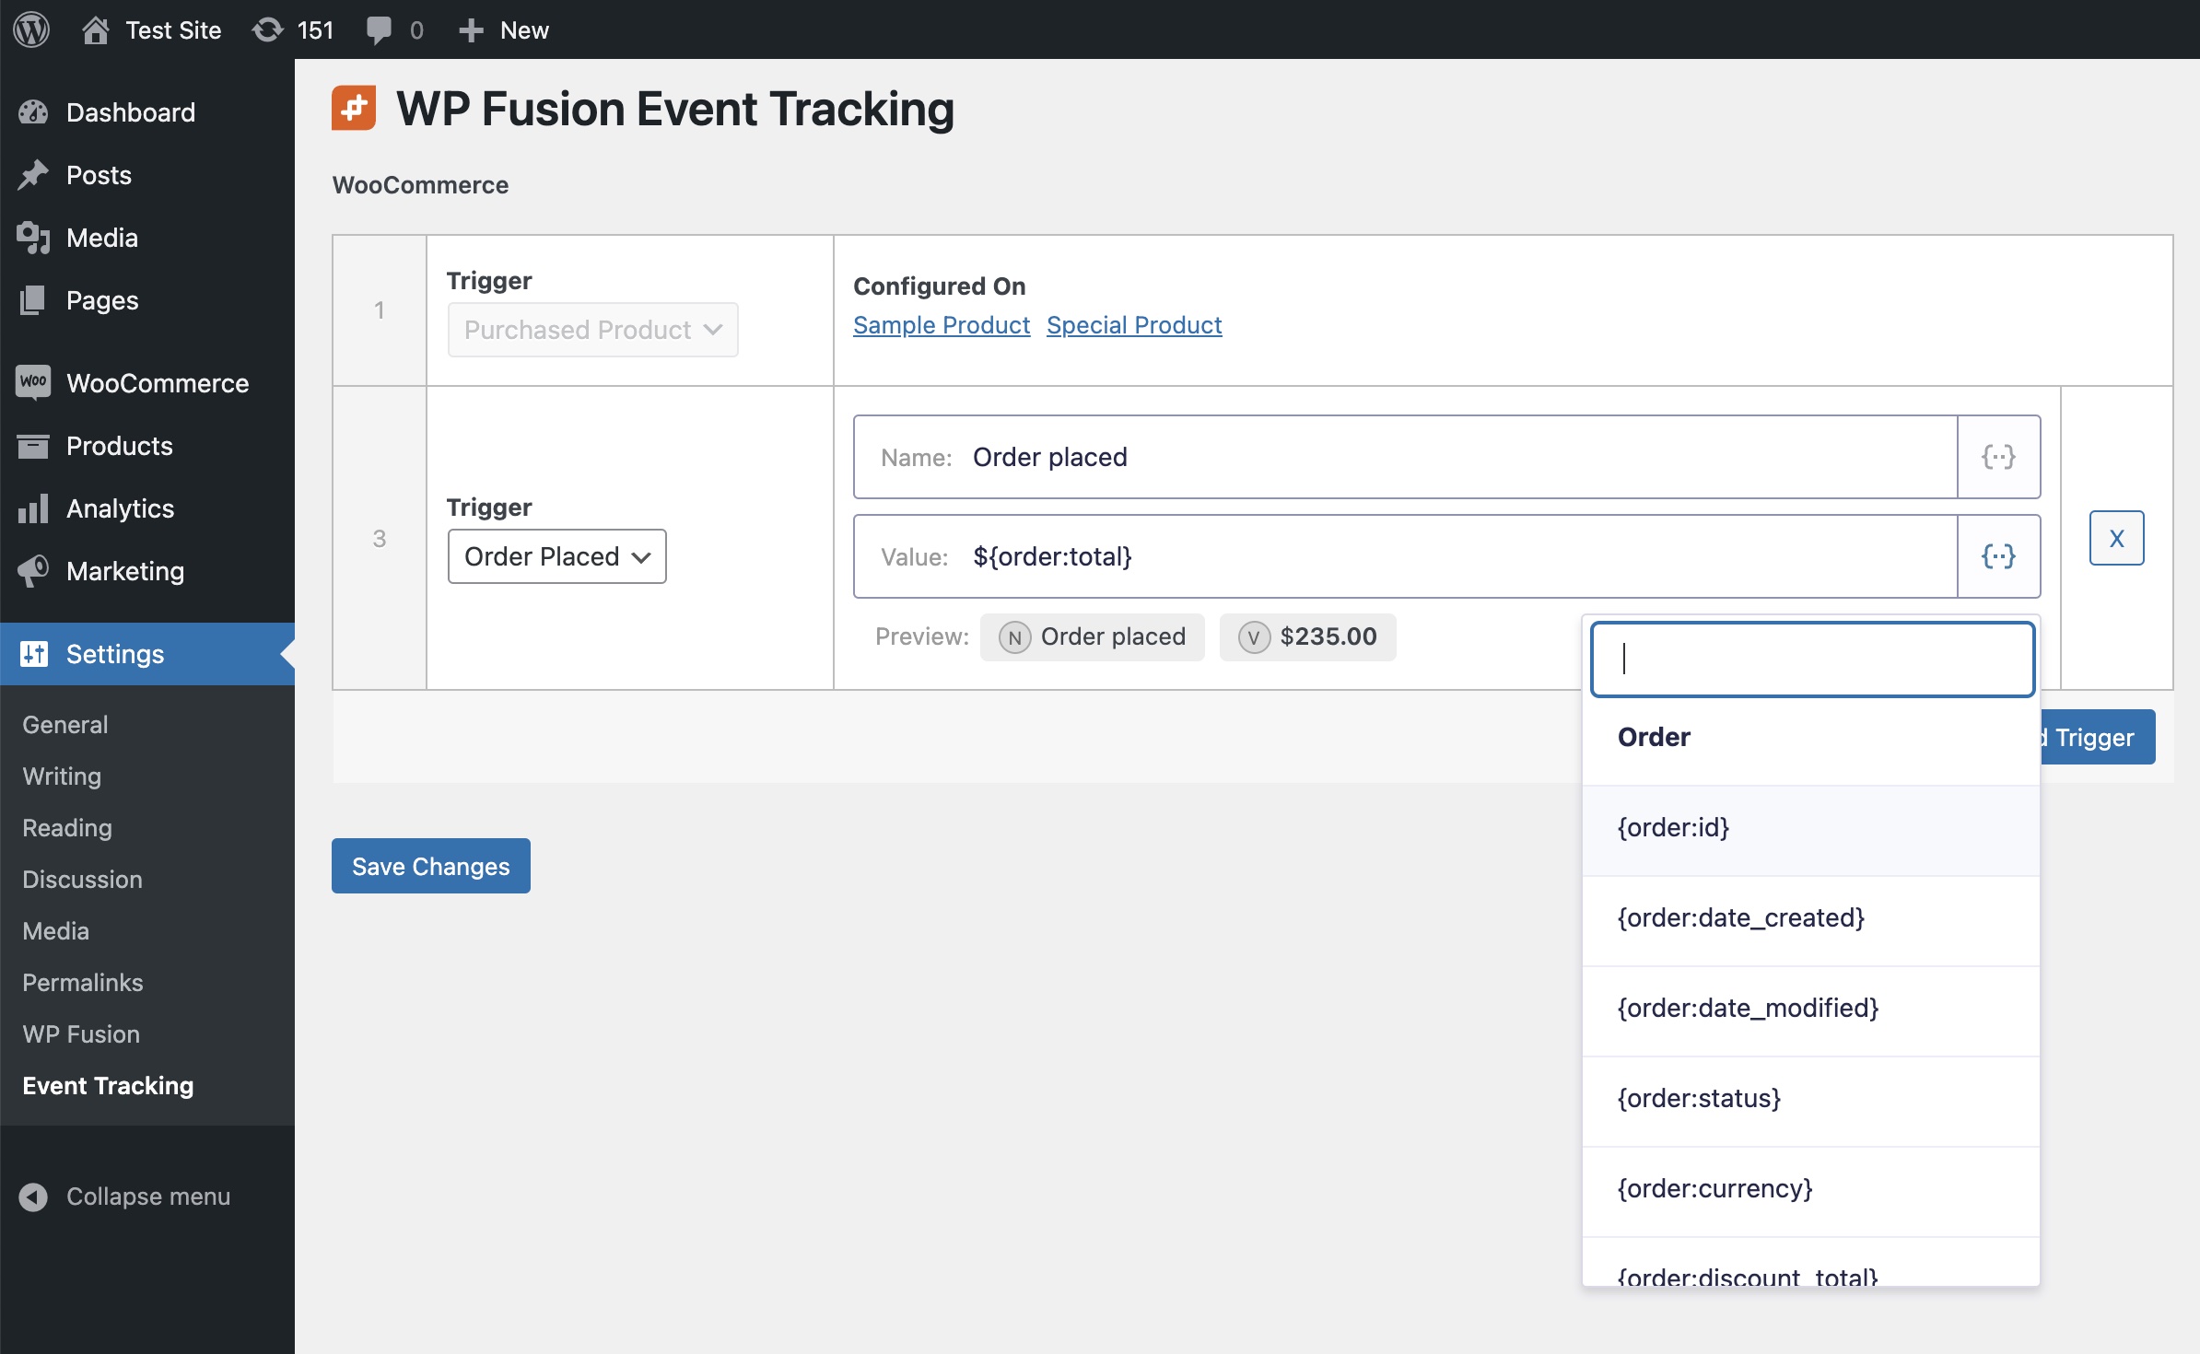Click the Save Changes button

pos(430,866)
